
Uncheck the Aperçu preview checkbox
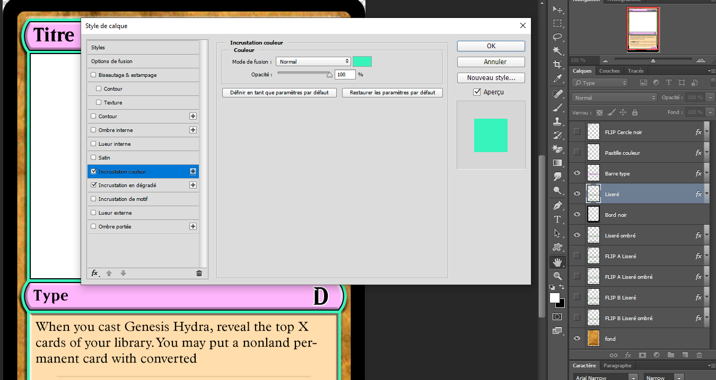(477, 92)
